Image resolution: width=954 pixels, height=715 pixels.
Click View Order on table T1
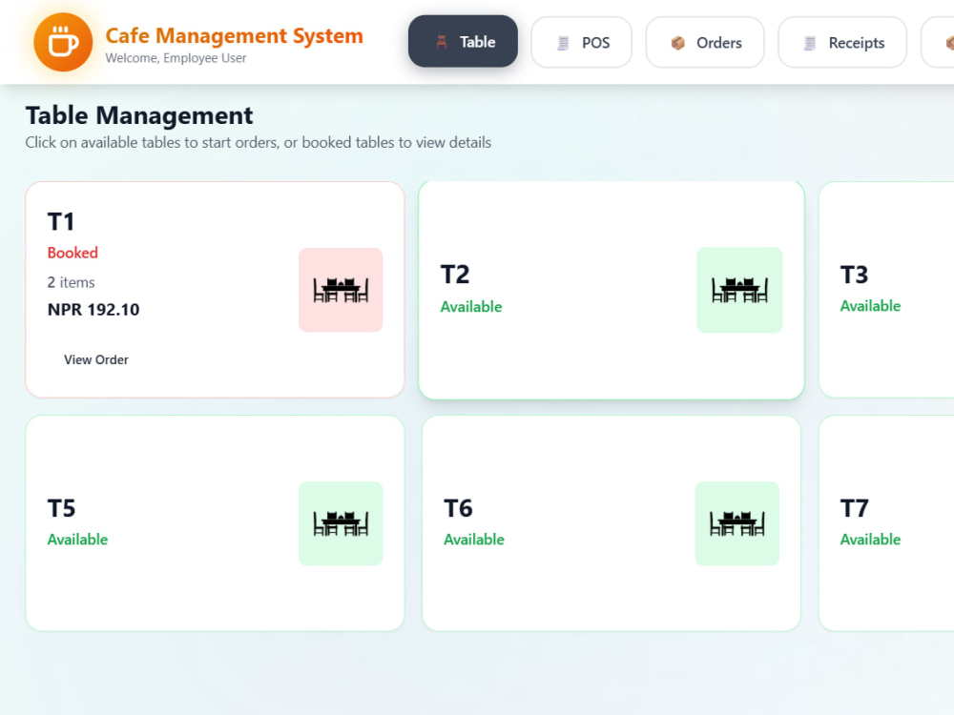96,360
